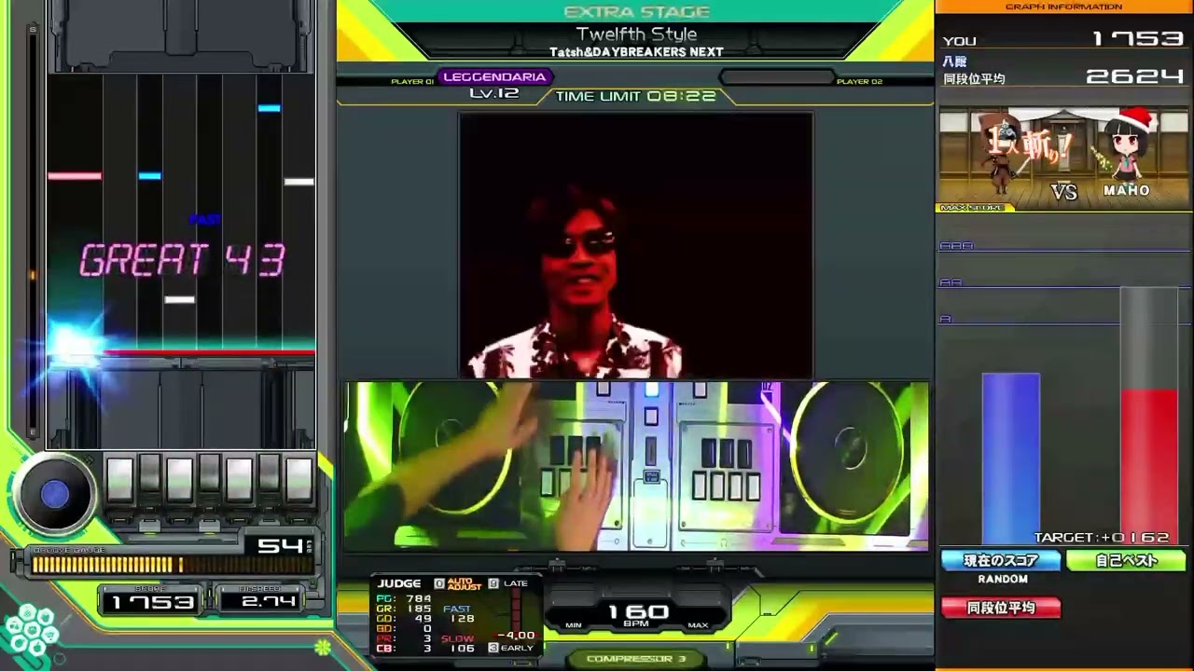Click the 1753 value in the SCORE box
The width and height of the screenshot is (1194, 671).
click(152, 602)
